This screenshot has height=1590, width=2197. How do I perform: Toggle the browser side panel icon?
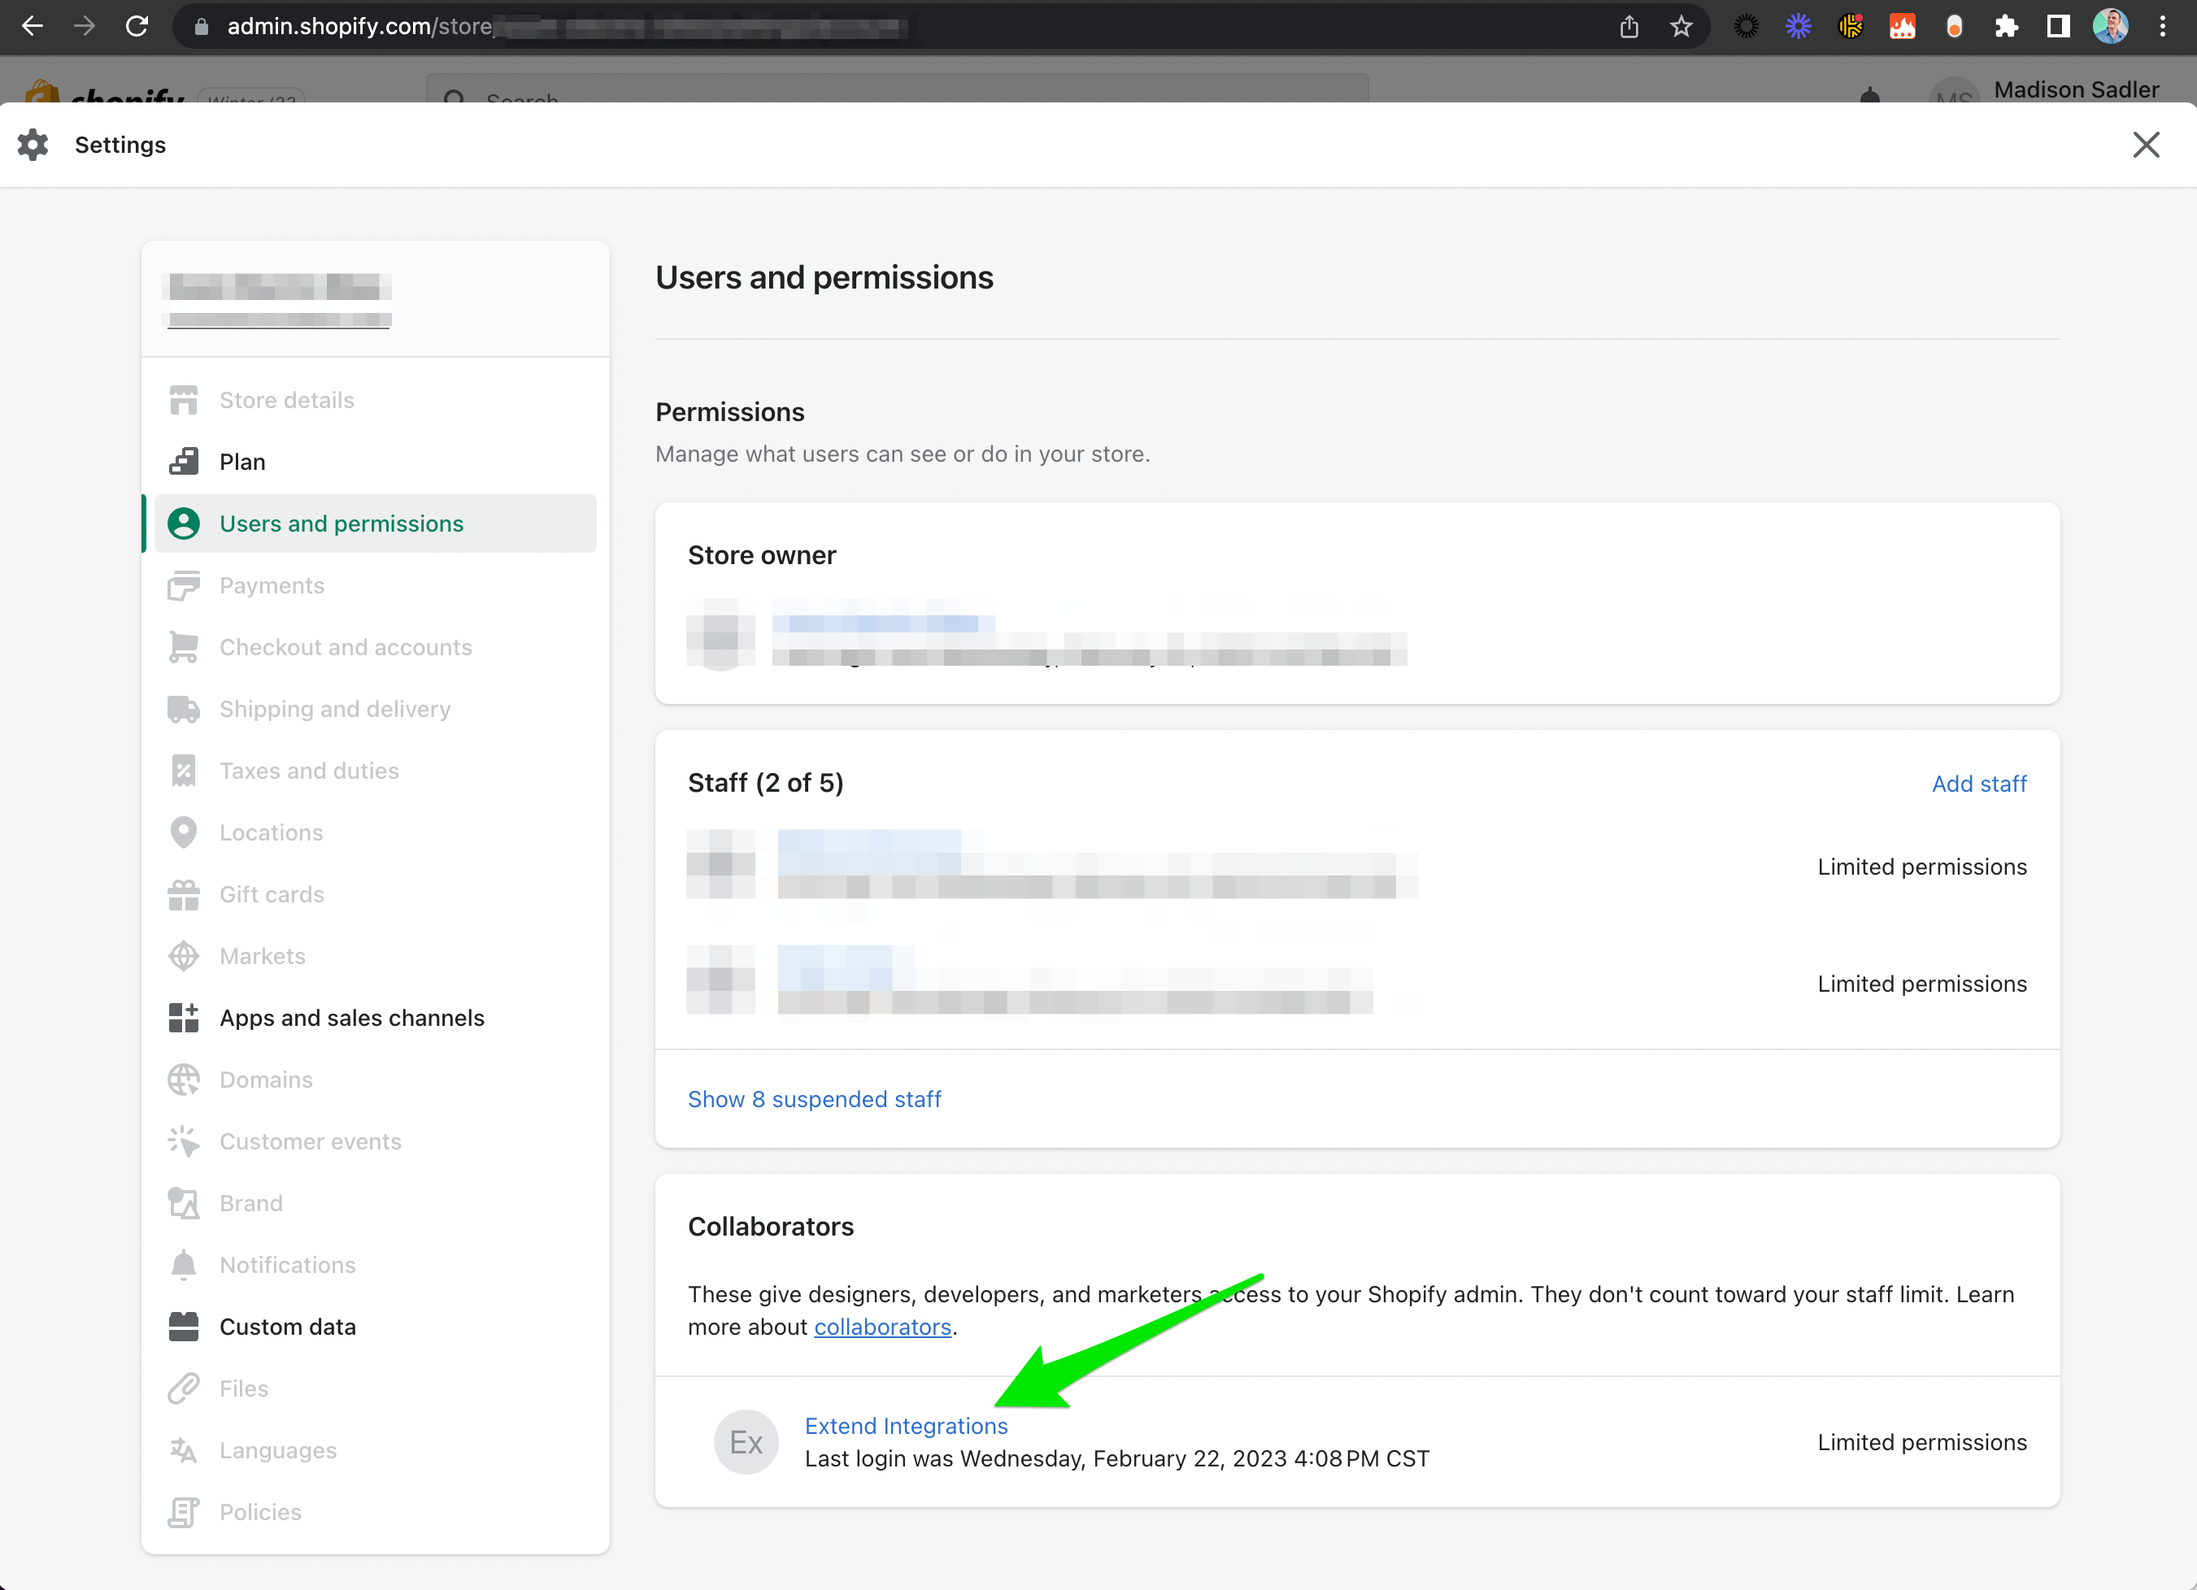pos(2059,26)
